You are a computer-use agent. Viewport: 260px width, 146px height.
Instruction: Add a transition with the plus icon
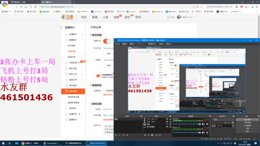pos(226,123)
